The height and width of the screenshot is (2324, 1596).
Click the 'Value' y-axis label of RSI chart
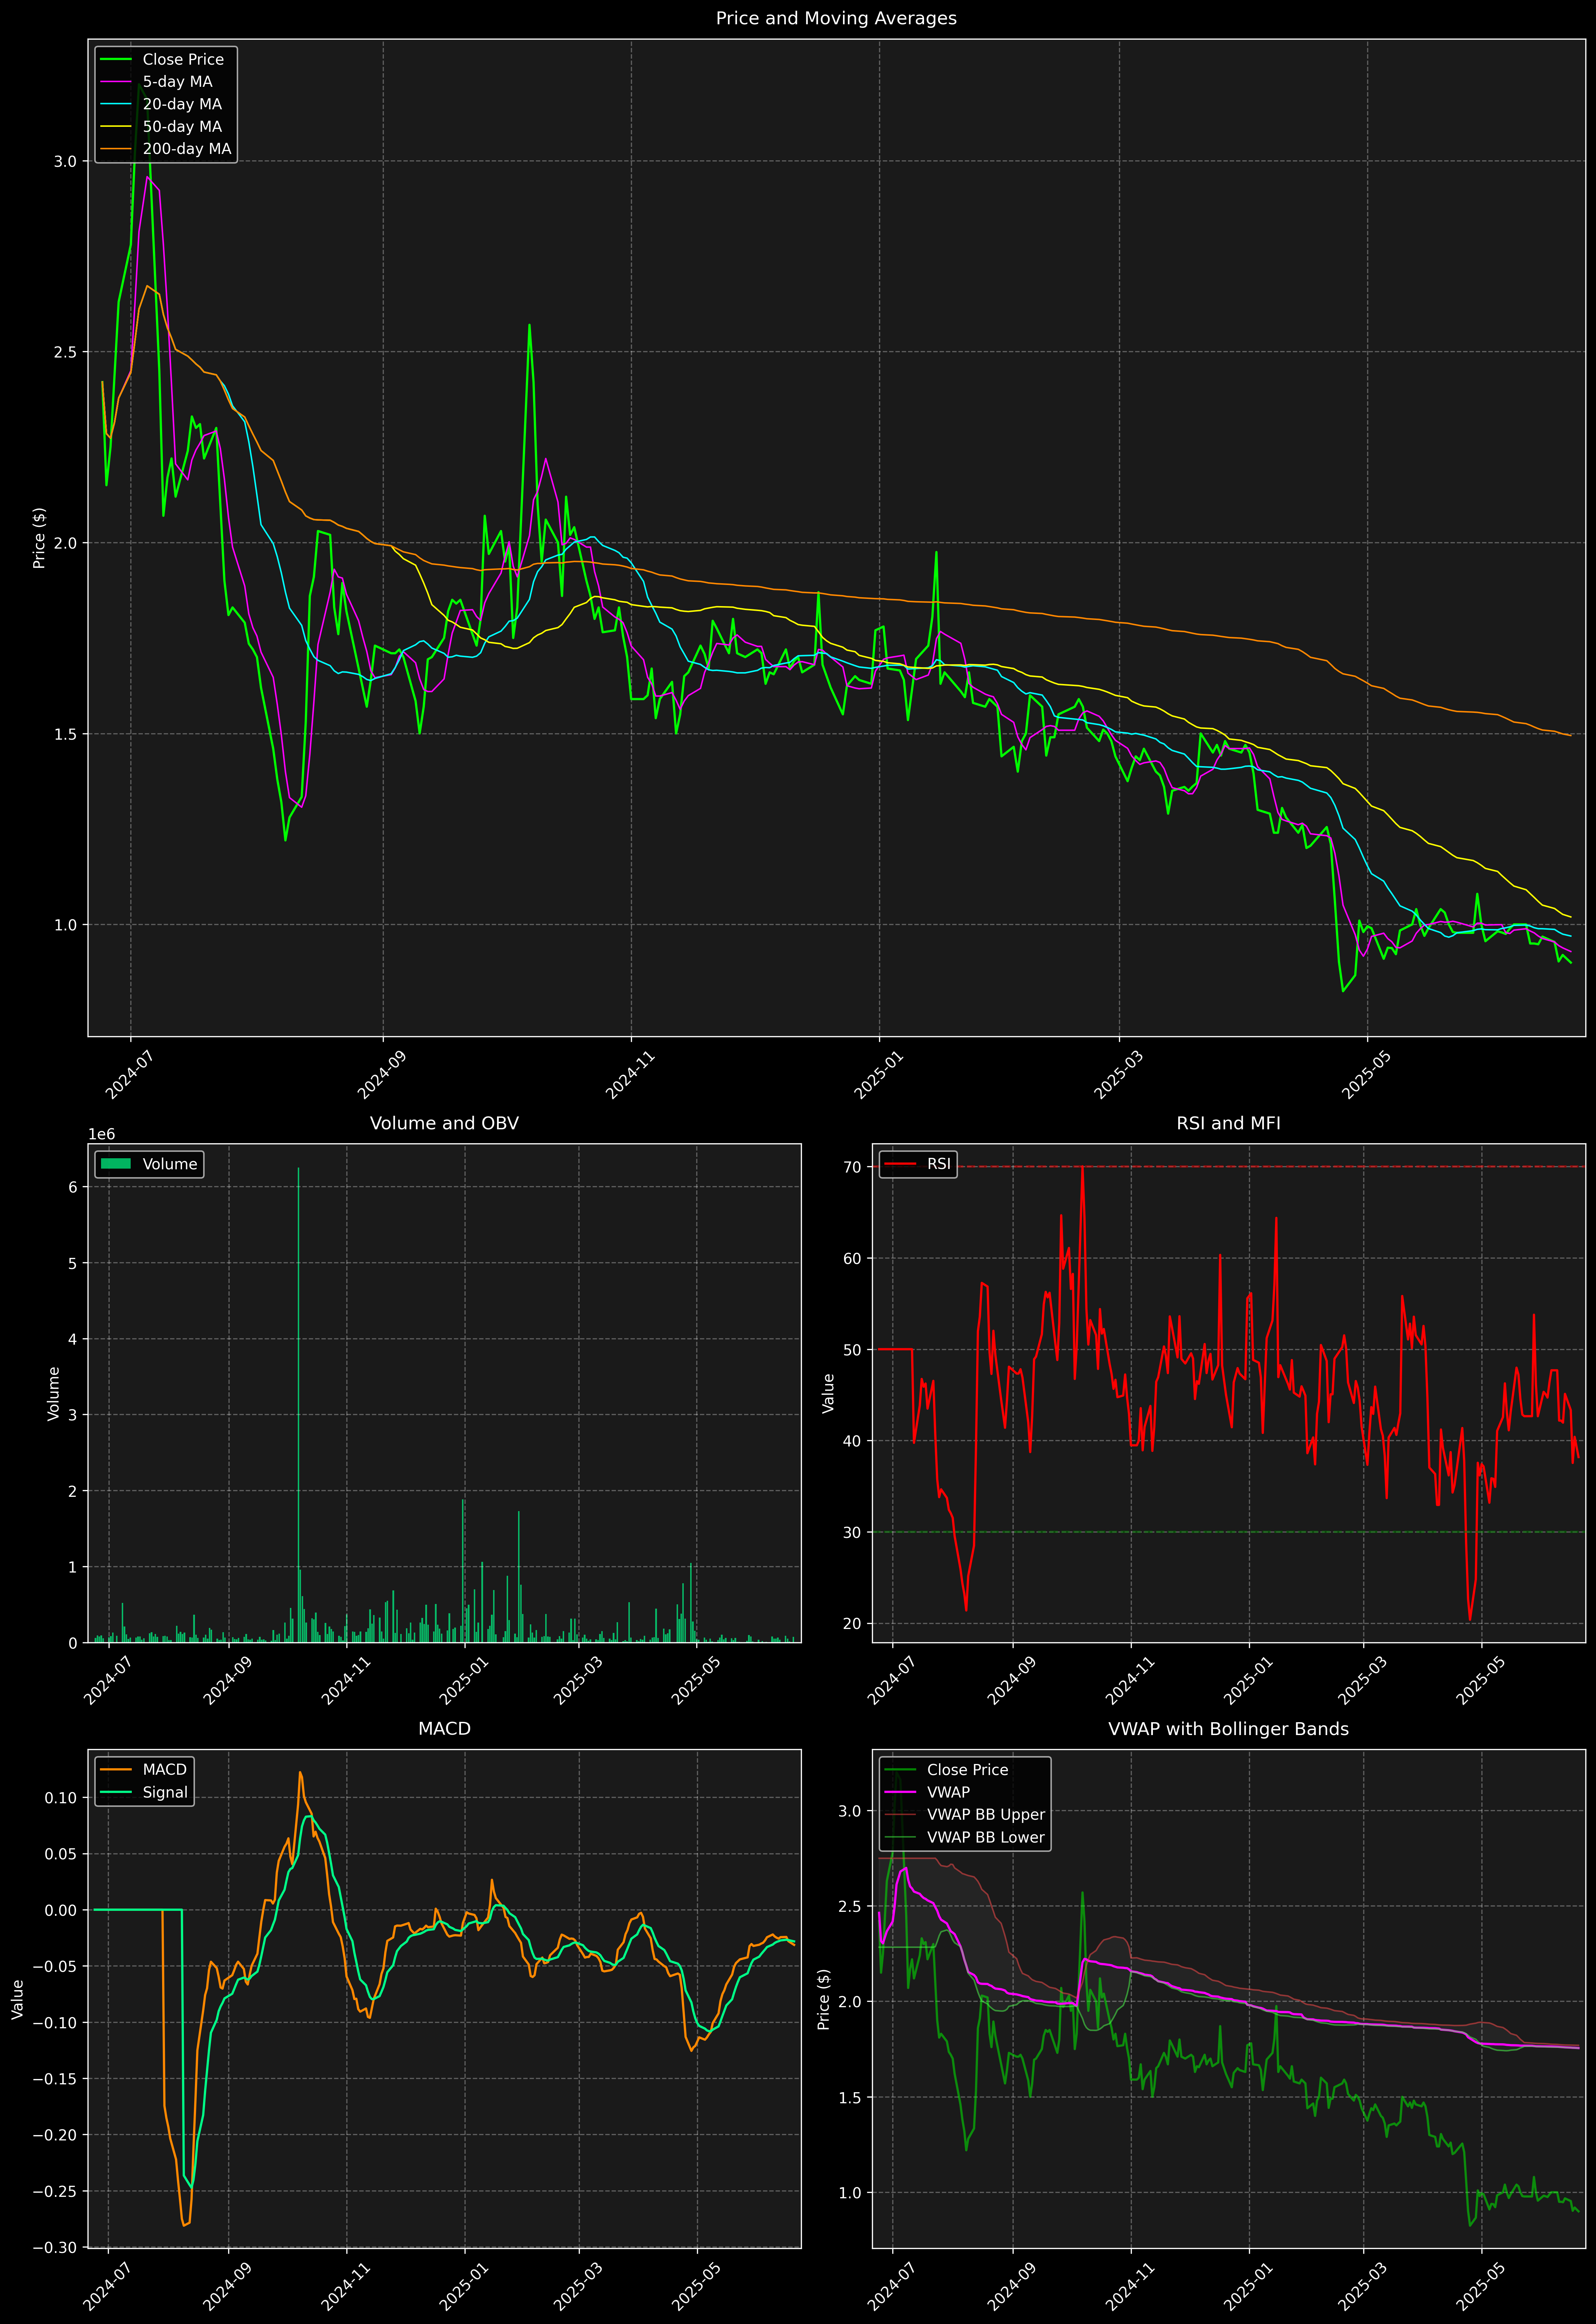[828, 1393]
